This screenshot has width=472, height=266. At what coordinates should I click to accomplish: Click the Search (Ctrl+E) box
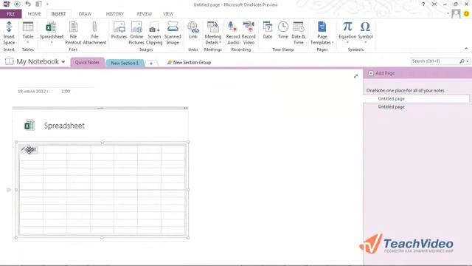[434, 61]
